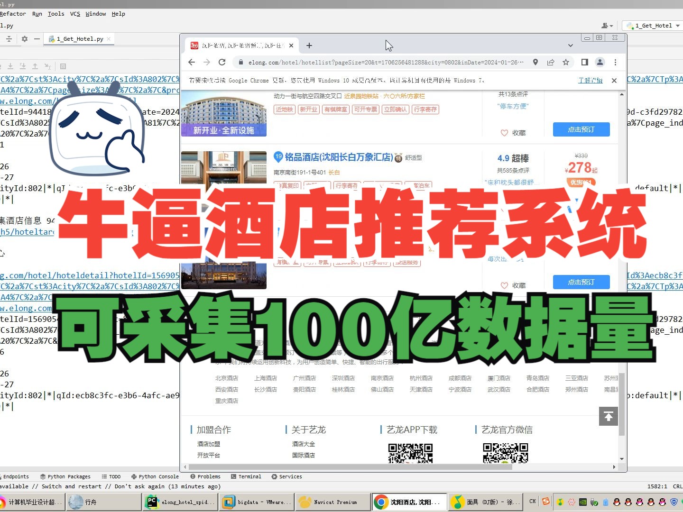
Task: Click the 了解详情 link in the infobar
Action: click(x=591, y=81)
